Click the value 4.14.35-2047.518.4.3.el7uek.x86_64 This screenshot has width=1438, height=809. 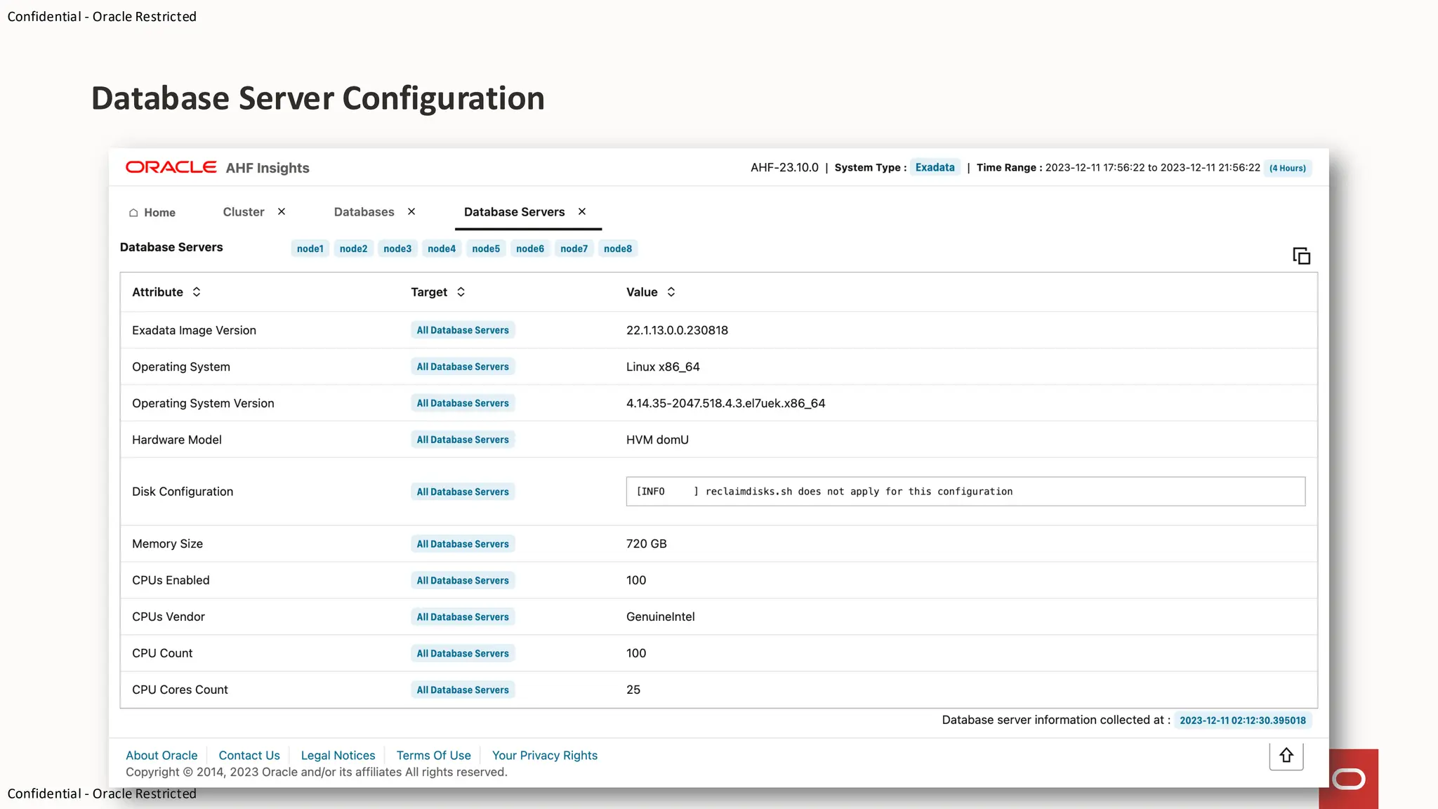(725, 403)
